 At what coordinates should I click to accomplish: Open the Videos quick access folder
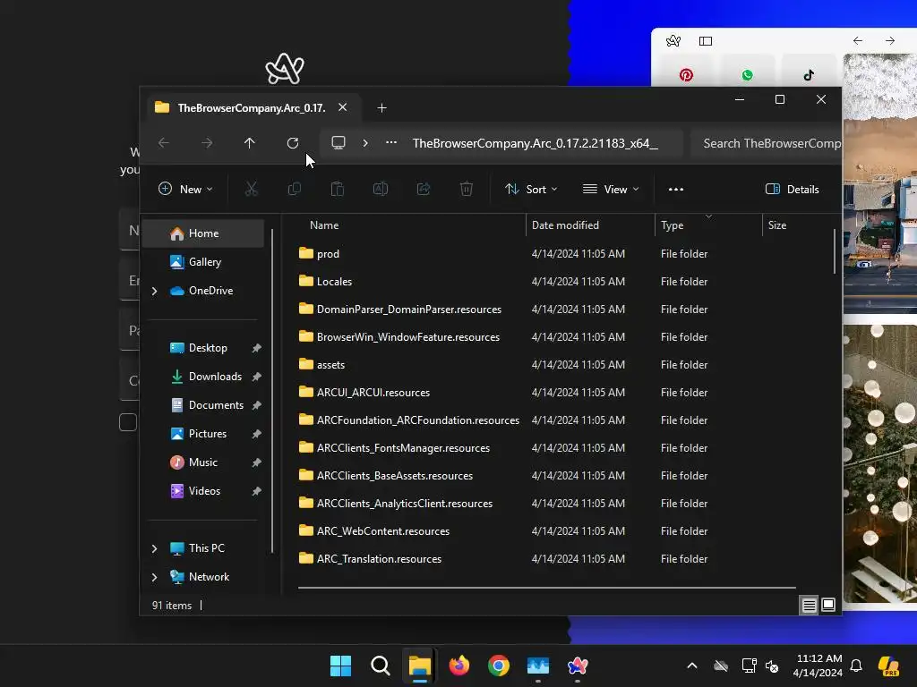(x=204, y=491)
